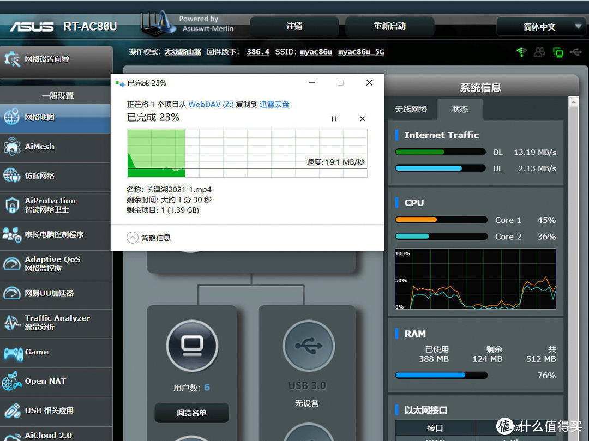
Task: Select the AiProtection shield icon
Action: [x=14, y=206]
